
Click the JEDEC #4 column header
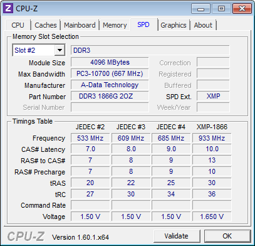171,127
